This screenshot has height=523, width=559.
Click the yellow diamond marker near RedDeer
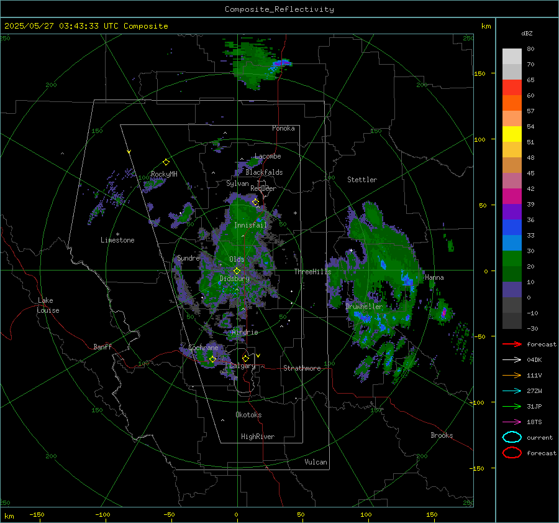[255, 202]
